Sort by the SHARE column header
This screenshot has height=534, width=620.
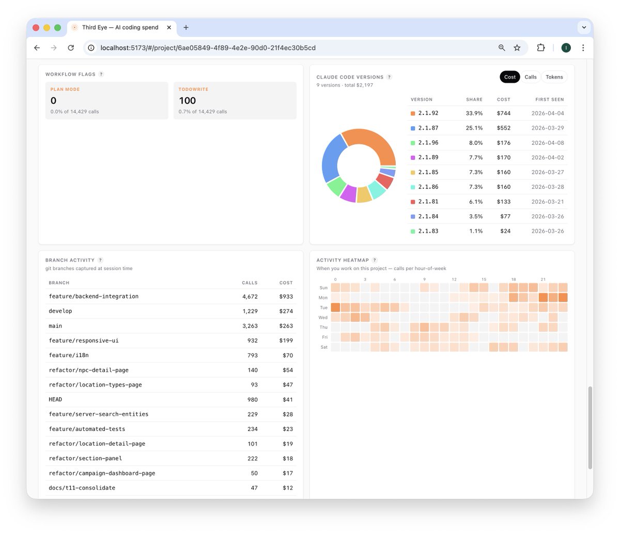tap(474, 99)
